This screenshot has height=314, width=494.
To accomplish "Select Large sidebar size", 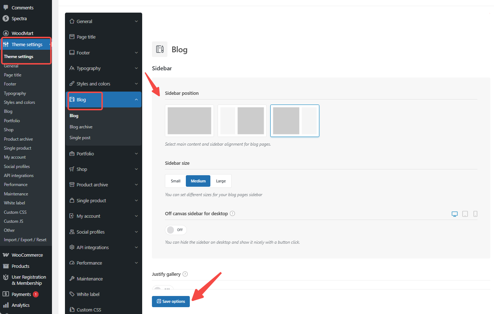I will pyautogui.click(x=220, y=181).
